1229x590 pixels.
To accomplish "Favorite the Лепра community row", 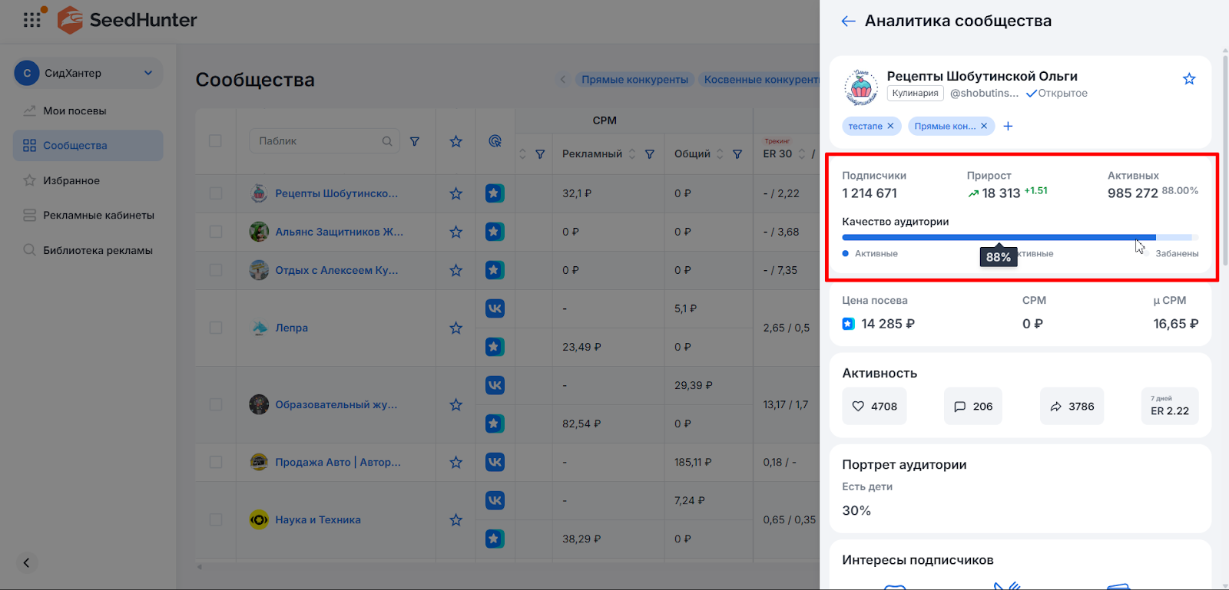I will pyautogui.click(x=455, y=328).
